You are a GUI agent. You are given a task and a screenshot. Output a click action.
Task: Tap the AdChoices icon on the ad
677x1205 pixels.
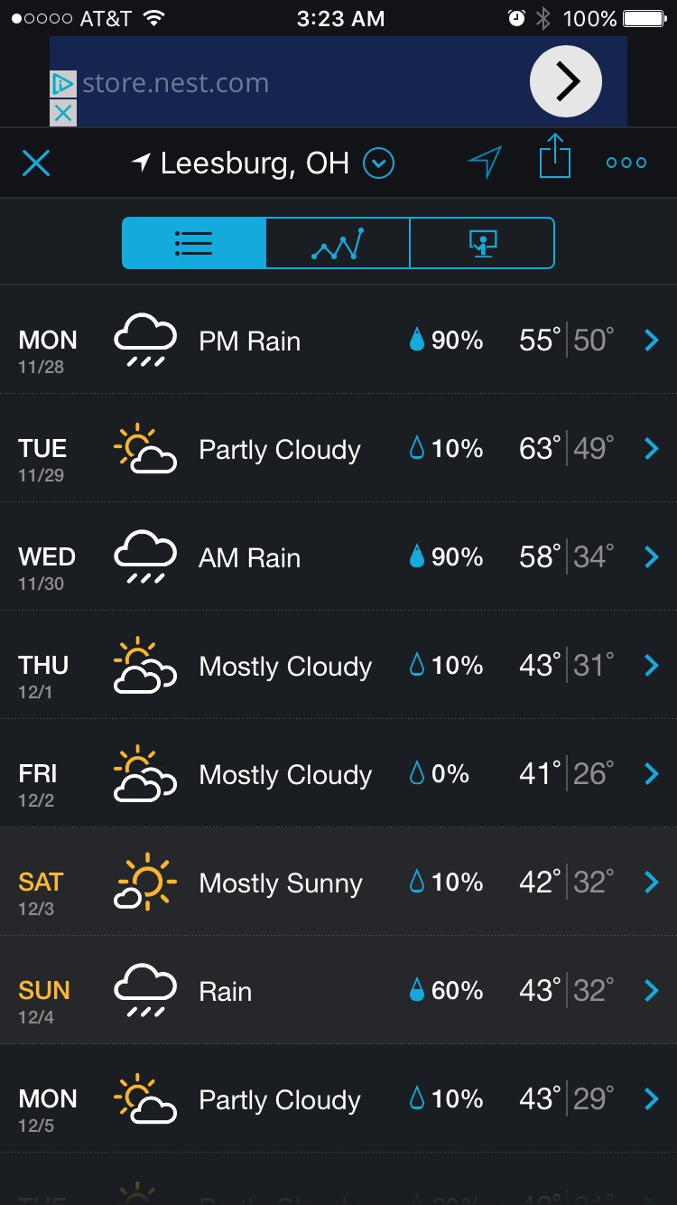tap(62, 84)
